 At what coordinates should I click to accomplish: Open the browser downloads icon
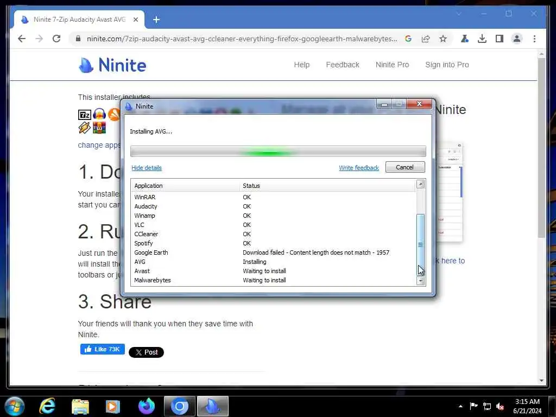(x=482, y=39)
